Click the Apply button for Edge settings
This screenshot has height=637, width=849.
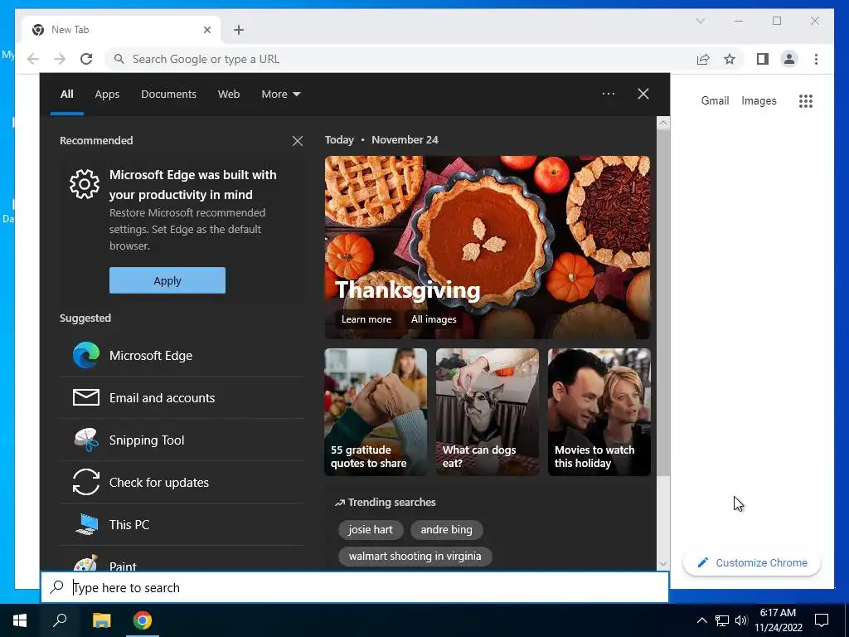click(167, 280)
